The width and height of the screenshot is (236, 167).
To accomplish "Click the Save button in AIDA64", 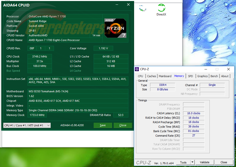I will tap(103, 125).
